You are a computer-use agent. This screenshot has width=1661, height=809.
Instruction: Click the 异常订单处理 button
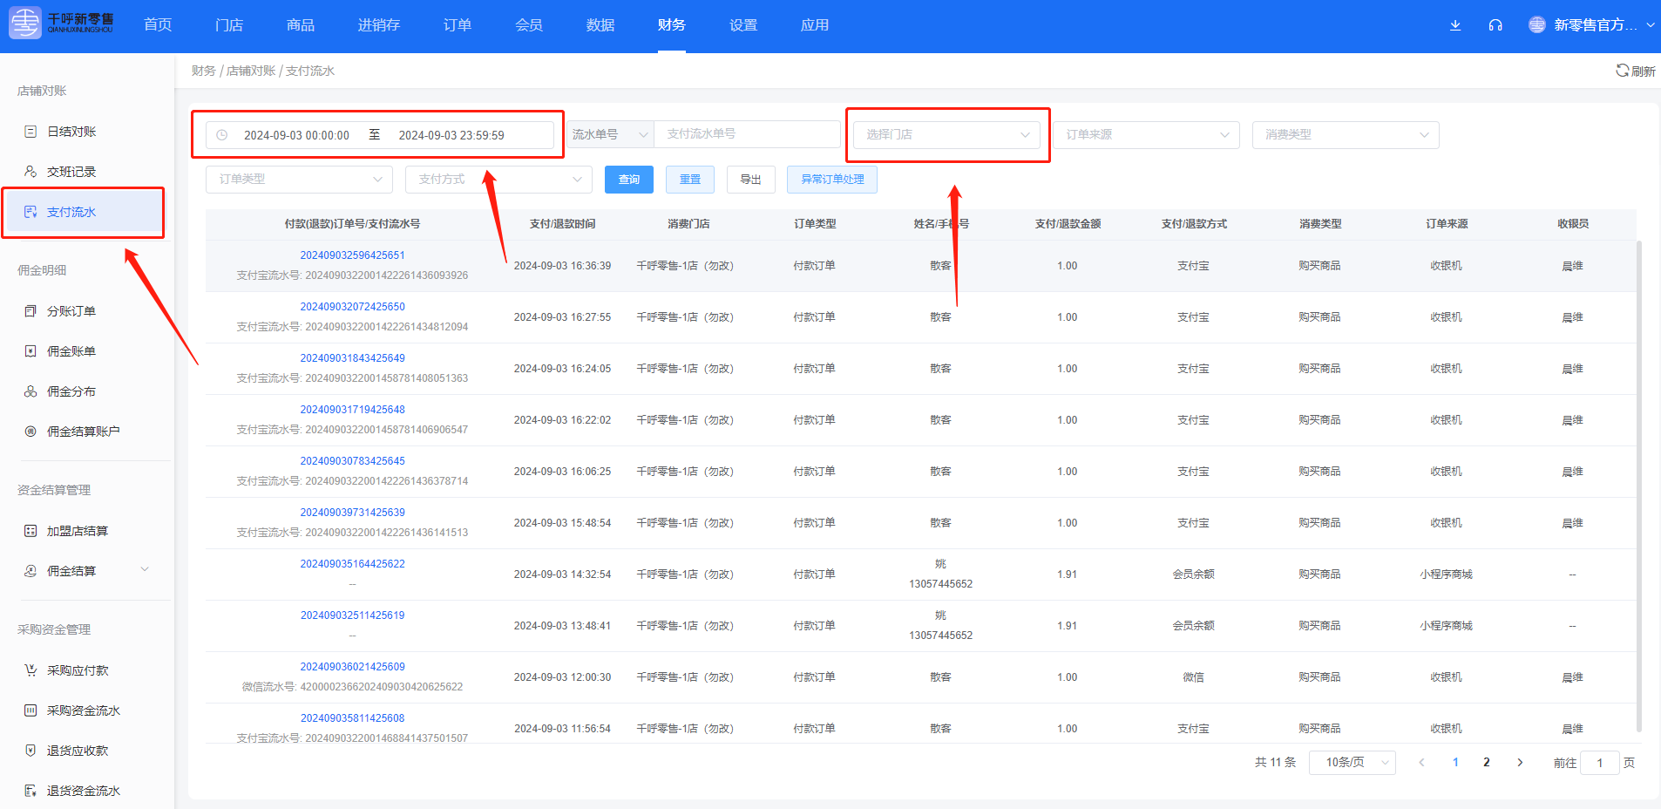pos(831,180)
